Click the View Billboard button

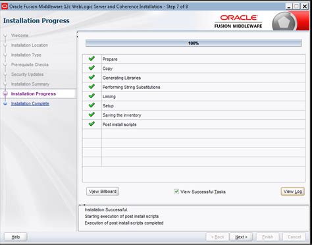click(x=103, y=192)
